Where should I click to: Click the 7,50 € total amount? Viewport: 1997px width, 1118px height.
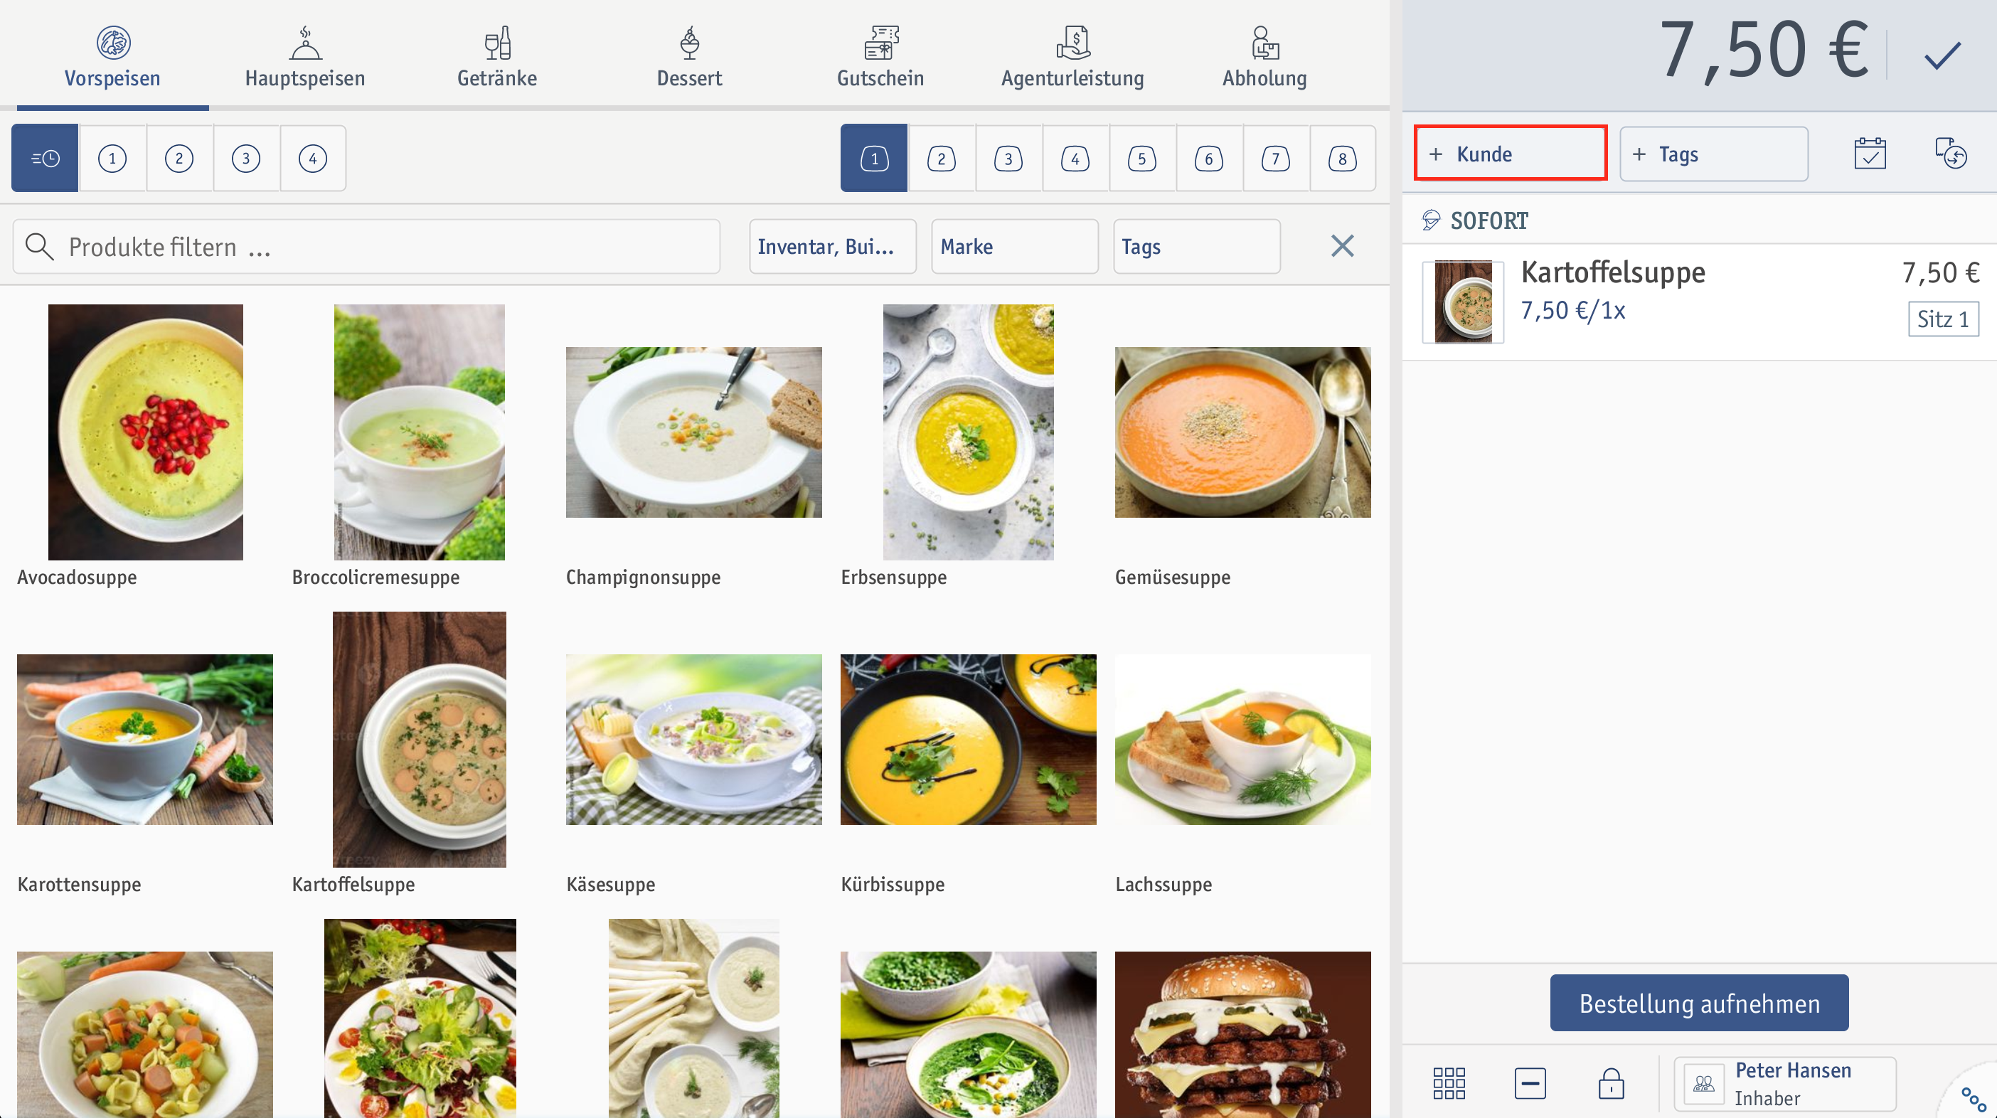tap(1764, 51)
